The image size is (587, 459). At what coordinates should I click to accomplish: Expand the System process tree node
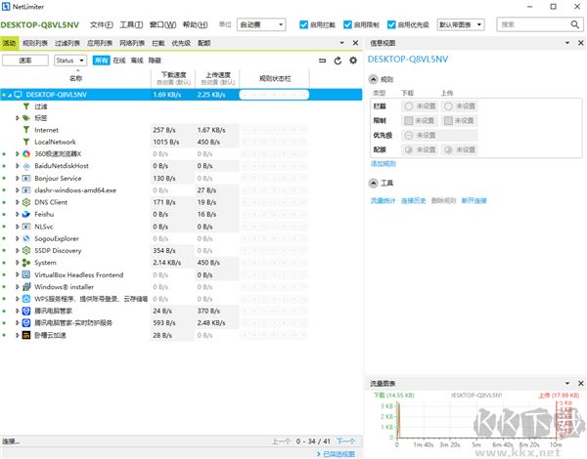[x=17, y=263]
